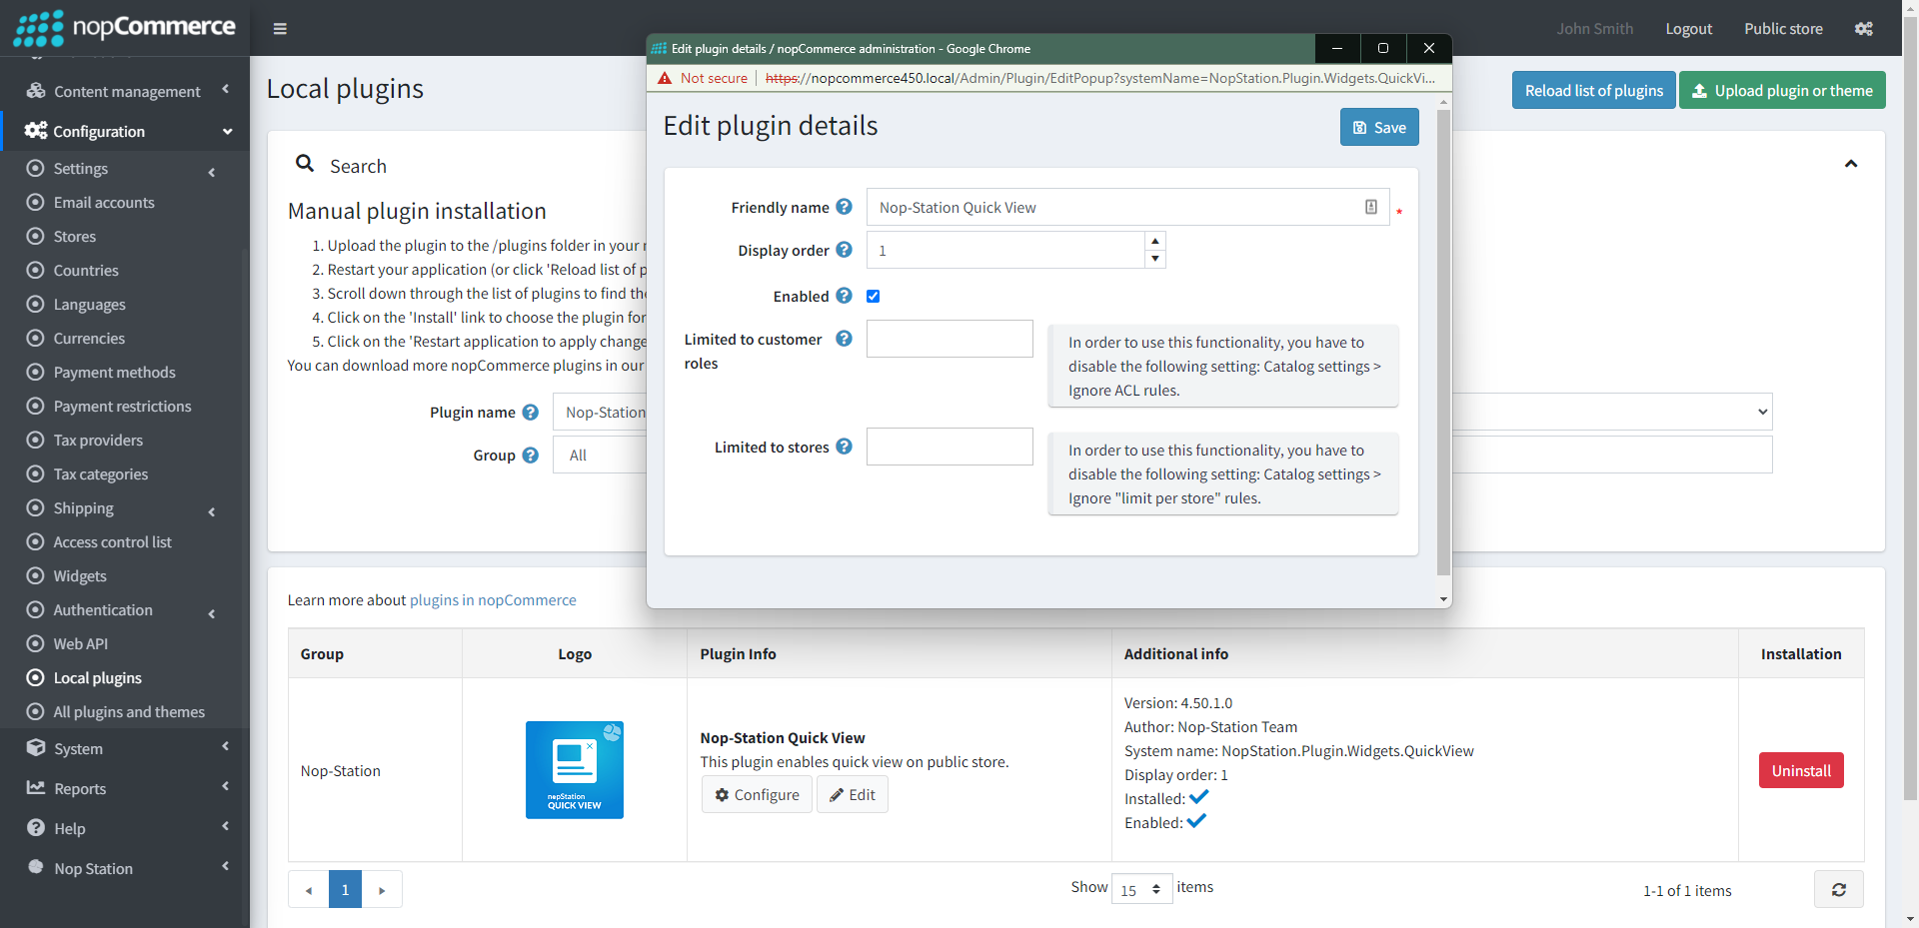Click the popup vertical scrollbar
1919x928 pixels.
(1443, 343)
